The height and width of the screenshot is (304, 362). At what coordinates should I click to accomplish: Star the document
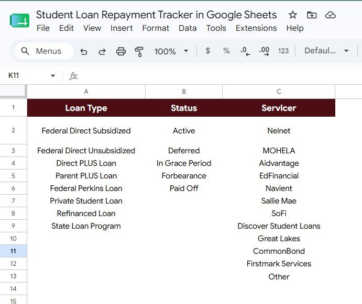[x=293, y=15]
